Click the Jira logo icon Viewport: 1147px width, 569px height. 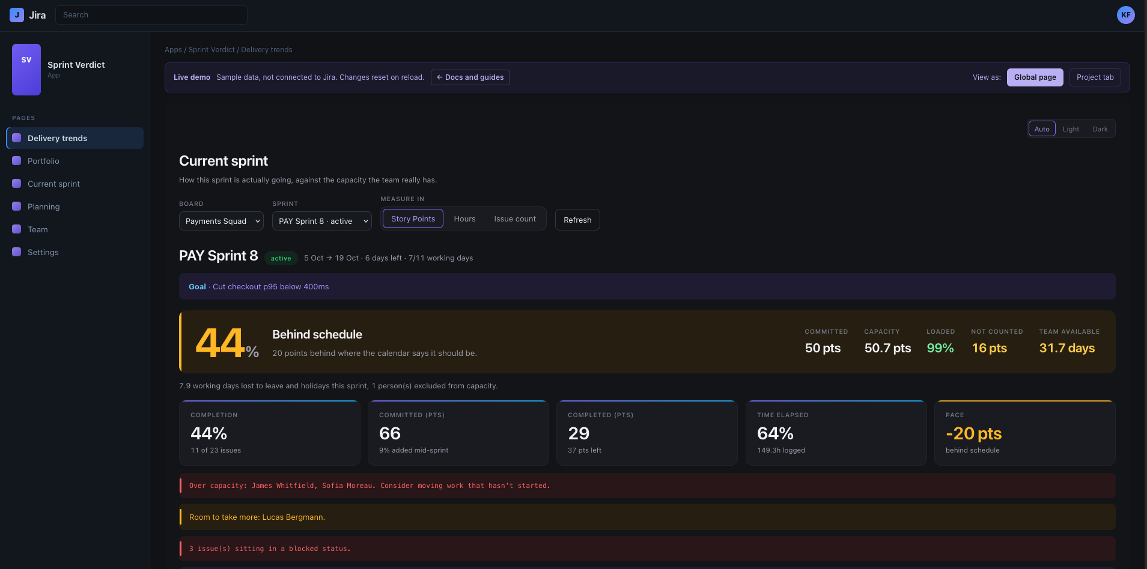click(x=17, y=15)
